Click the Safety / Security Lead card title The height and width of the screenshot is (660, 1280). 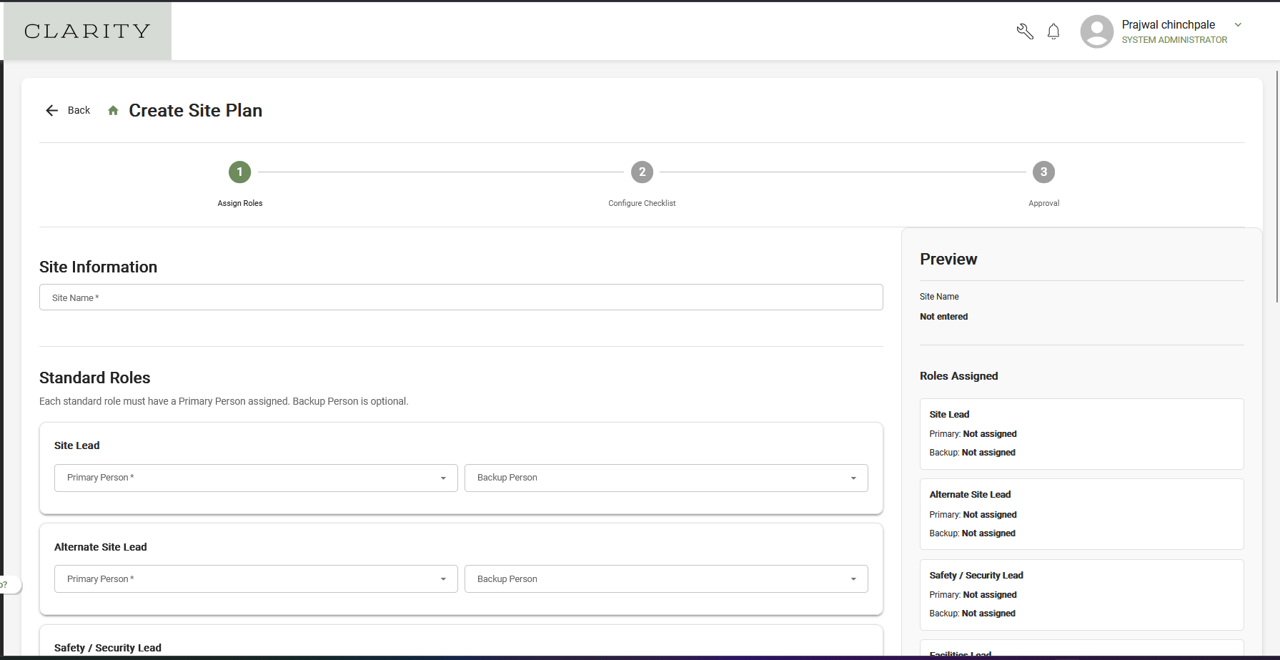[108, 648]
